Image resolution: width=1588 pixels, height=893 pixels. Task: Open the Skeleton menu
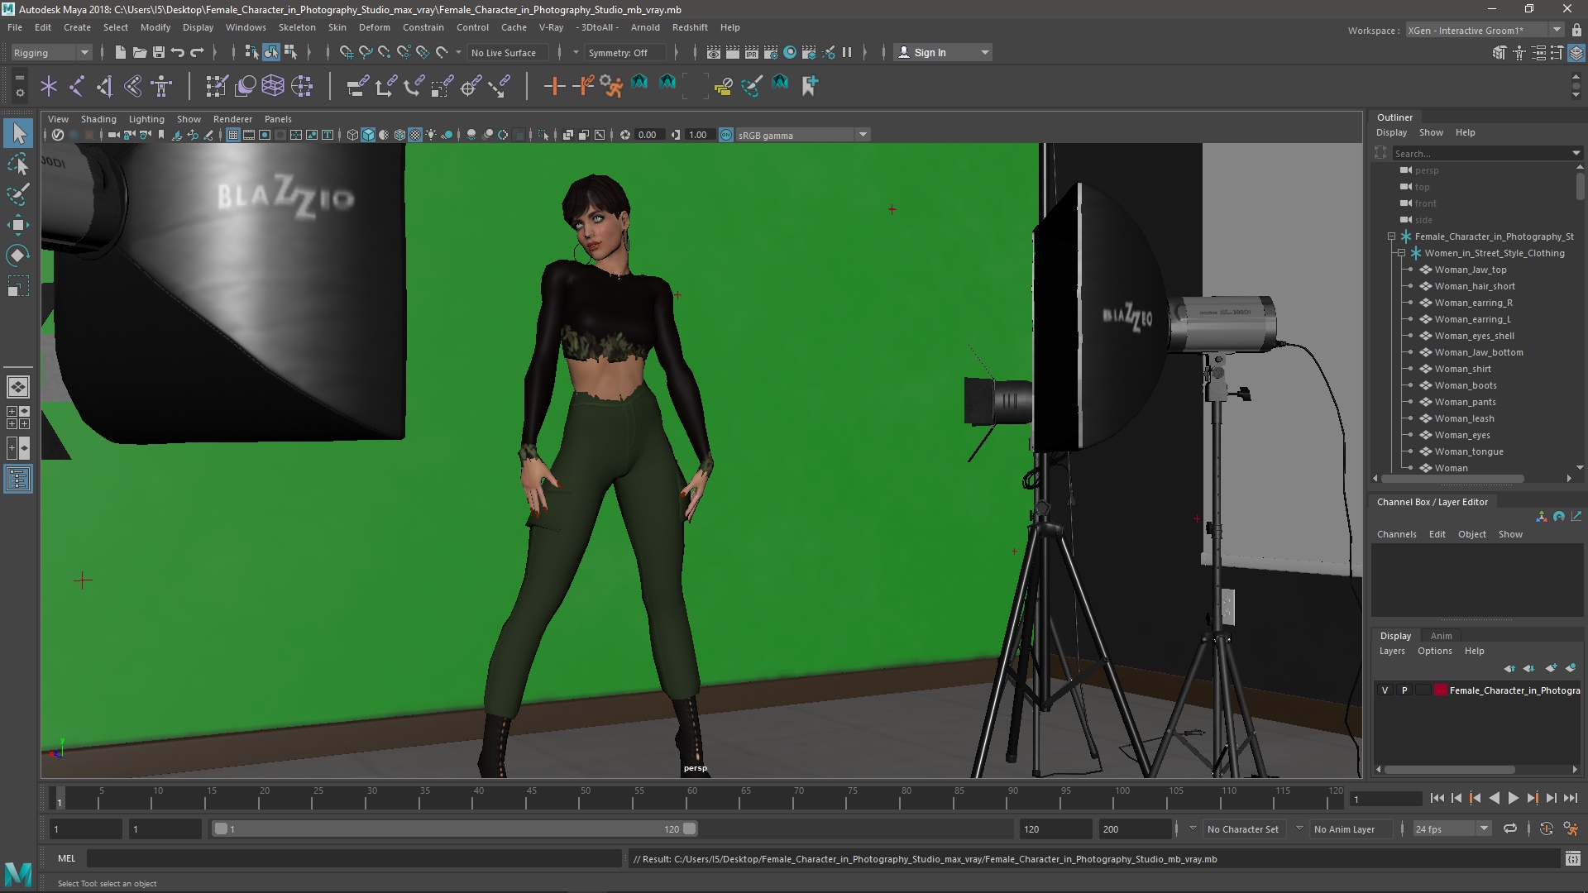click(x=296, y=27)
